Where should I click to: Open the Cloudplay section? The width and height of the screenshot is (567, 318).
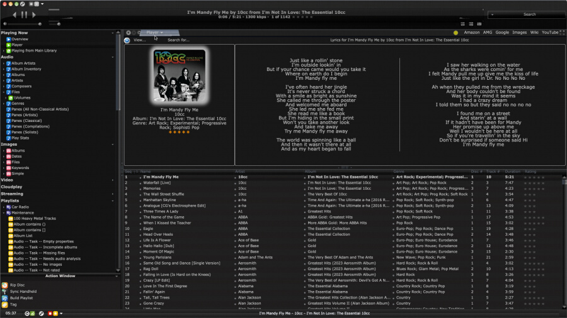point(11,187)
